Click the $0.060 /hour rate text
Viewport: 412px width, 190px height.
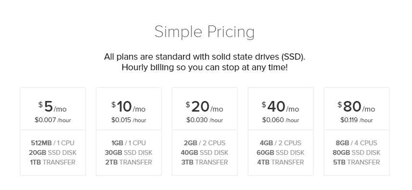click(281, 120)
